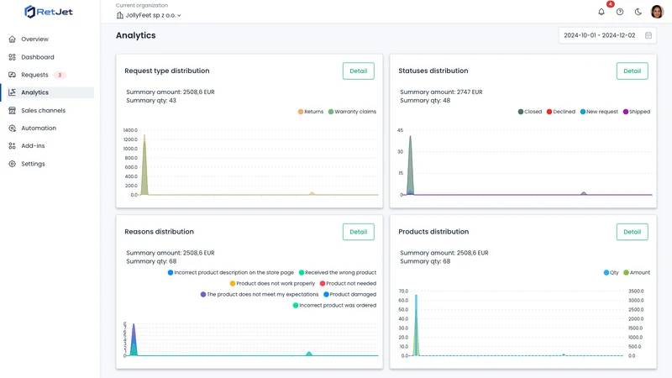Click the Sales channels store icon
This screenshot has width=672, height=378.
click(12, 111)
